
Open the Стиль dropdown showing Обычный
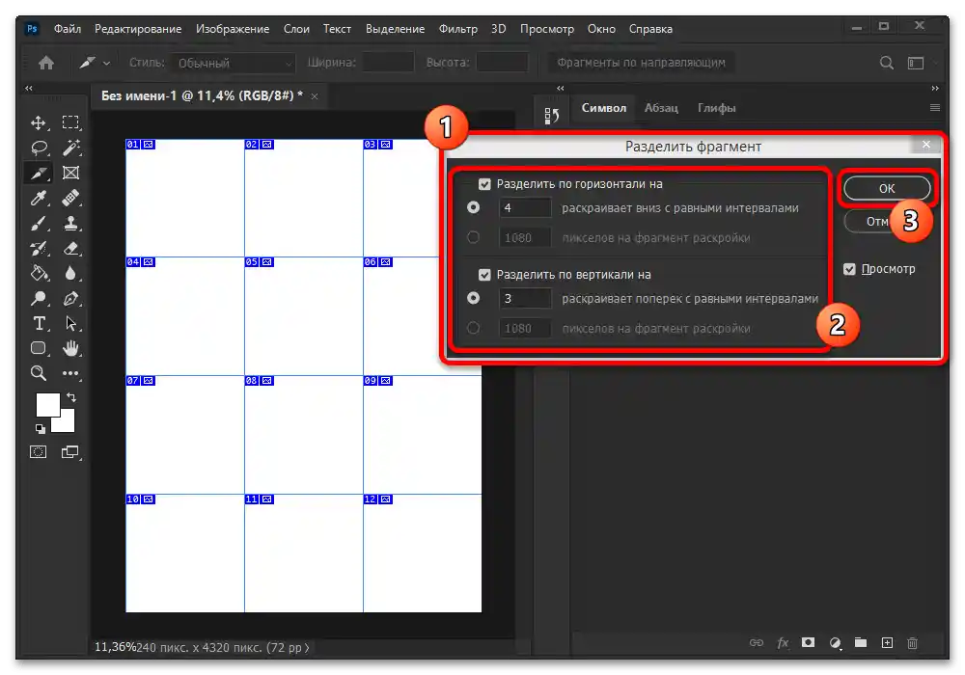[x=234, y=63]
